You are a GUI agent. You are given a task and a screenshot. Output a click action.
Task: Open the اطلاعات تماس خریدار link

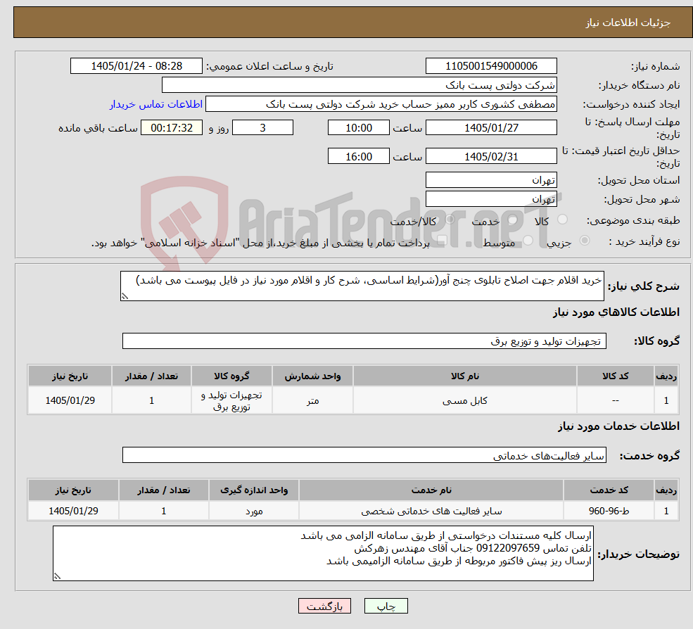tap(156, 104)
